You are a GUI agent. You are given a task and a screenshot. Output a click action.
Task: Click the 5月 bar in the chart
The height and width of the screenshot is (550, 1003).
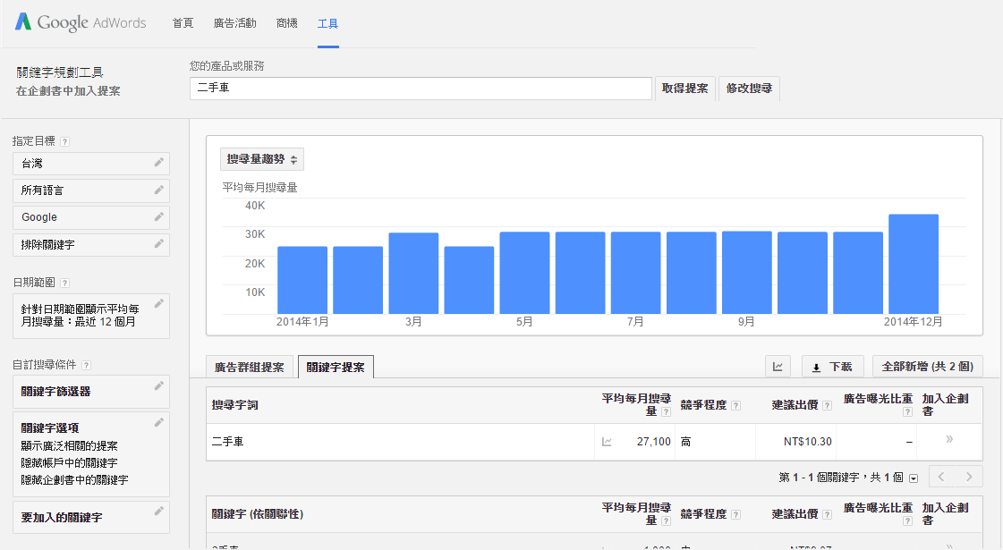point(524,273)
